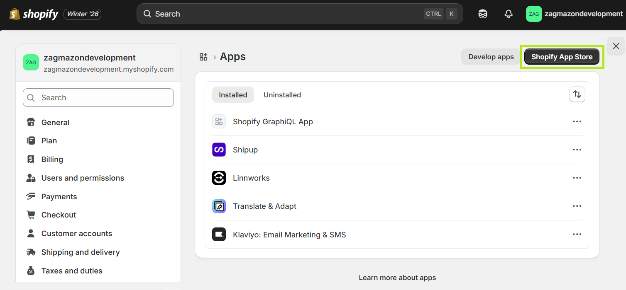Open Payments settings from the sidebar
The height and width of the screenshot is (290, 626).
point(59,196)
